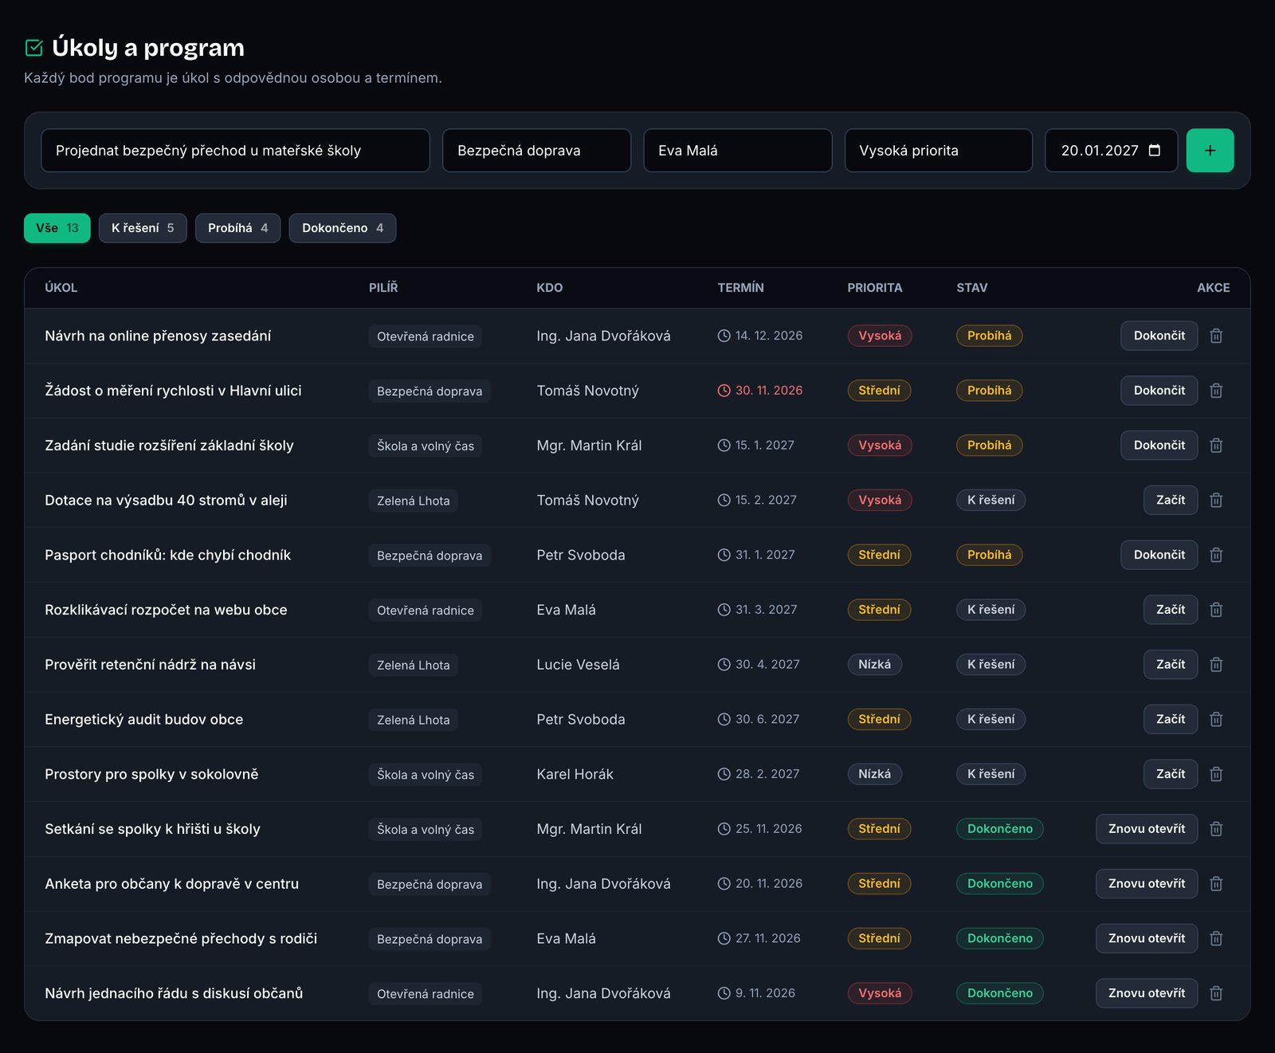The height and width of the screenshot is (1053, 1275).
Task: Click Začít for Energetický audit budov obce
Action: tap(1171, 719)
